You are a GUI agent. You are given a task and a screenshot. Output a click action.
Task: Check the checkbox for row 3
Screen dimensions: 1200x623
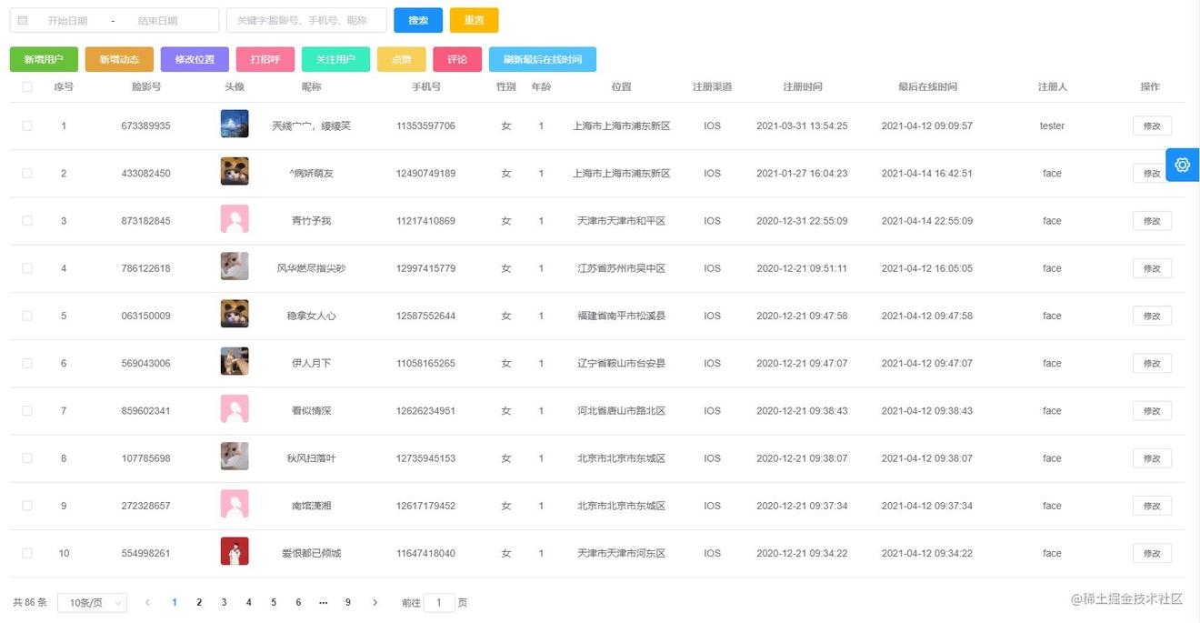(x=27, y=221)
